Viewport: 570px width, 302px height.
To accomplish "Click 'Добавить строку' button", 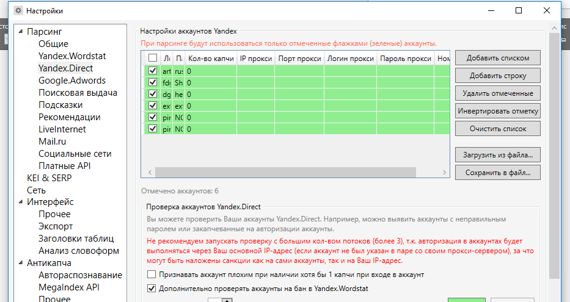I will (x=498, y=76).
